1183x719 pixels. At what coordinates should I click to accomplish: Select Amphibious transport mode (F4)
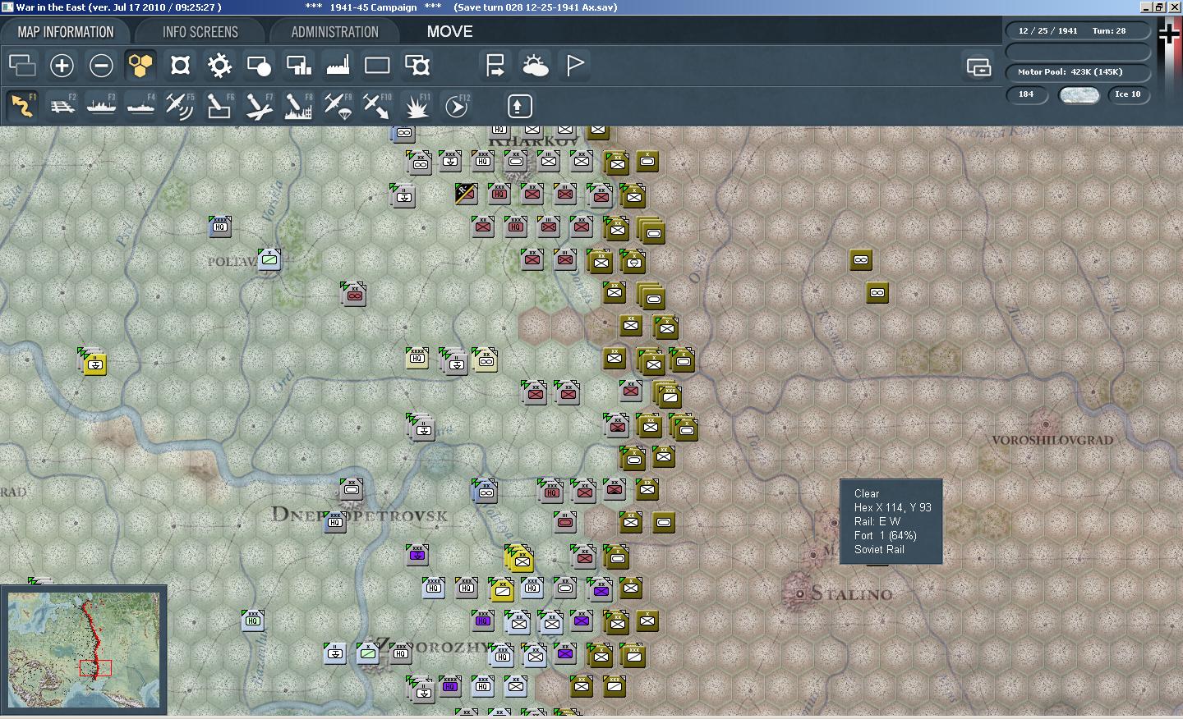point(140,106)
